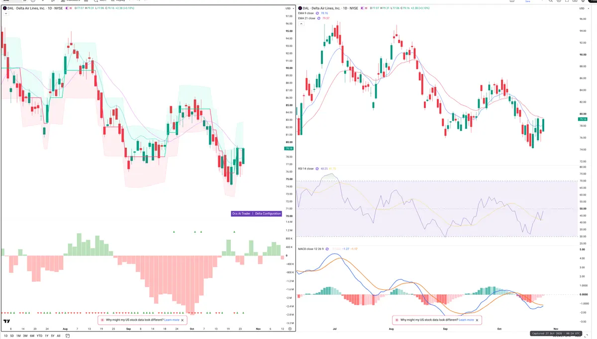Click the Ocs Ai Trader label
597x339 pixels.
click(x=242, y=214)
